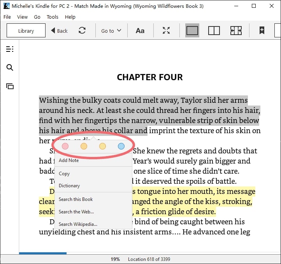This screenshot has height=264, width=281.
Task: Look up selection in Dictionary
Action: click(93, 186)
